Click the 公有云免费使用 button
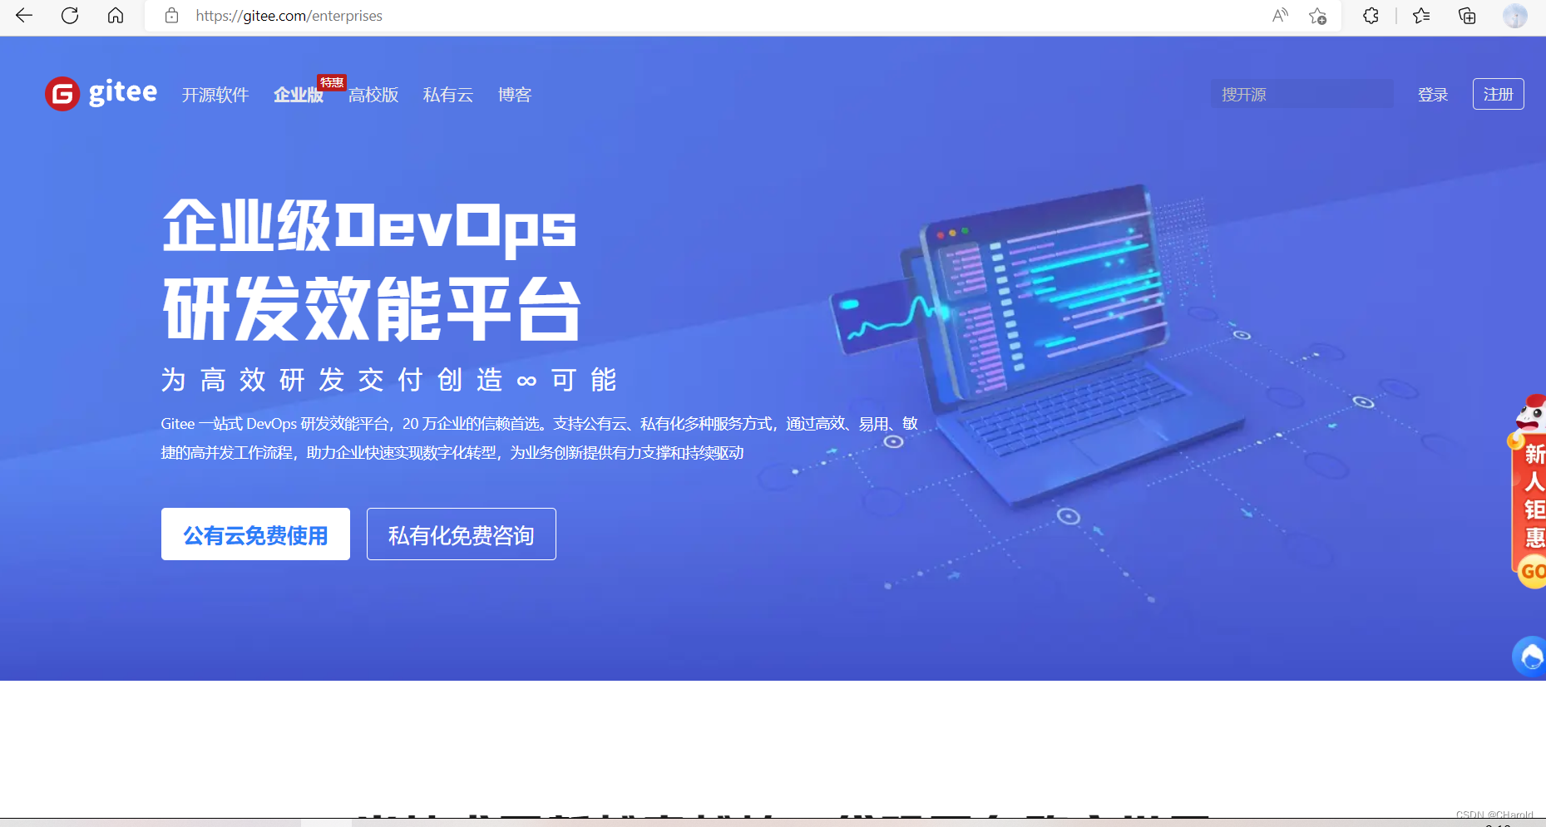 pyautogui.click(x=255, y=534)
